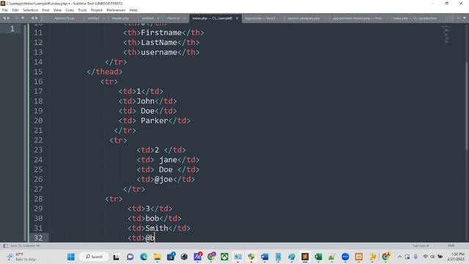Open the Xbox app from the taskbar
This screenshot has height=264, width=469.
(x=224, y=257)
